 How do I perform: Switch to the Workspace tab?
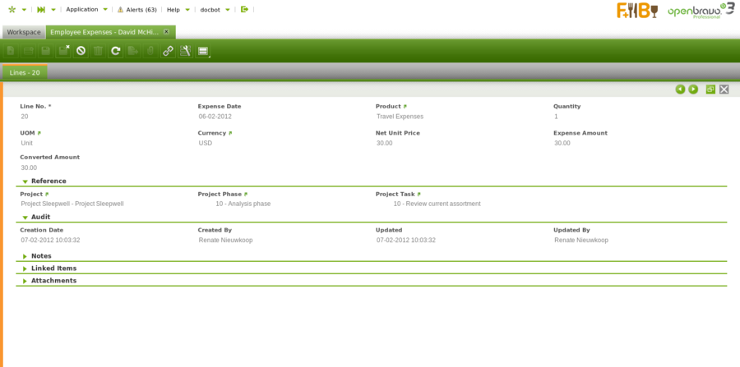(24, 32)
